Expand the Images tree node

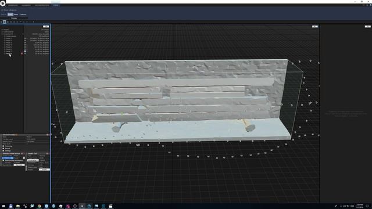2,30
